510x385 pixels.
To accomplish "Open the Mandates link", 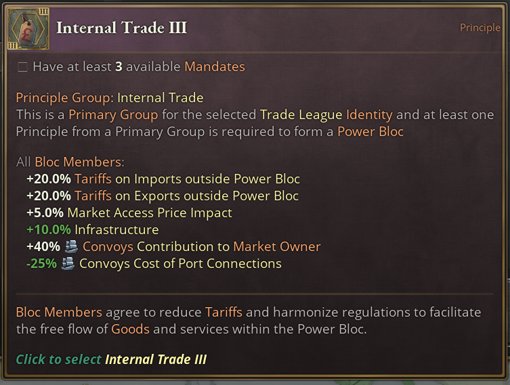I will [214, 67].
